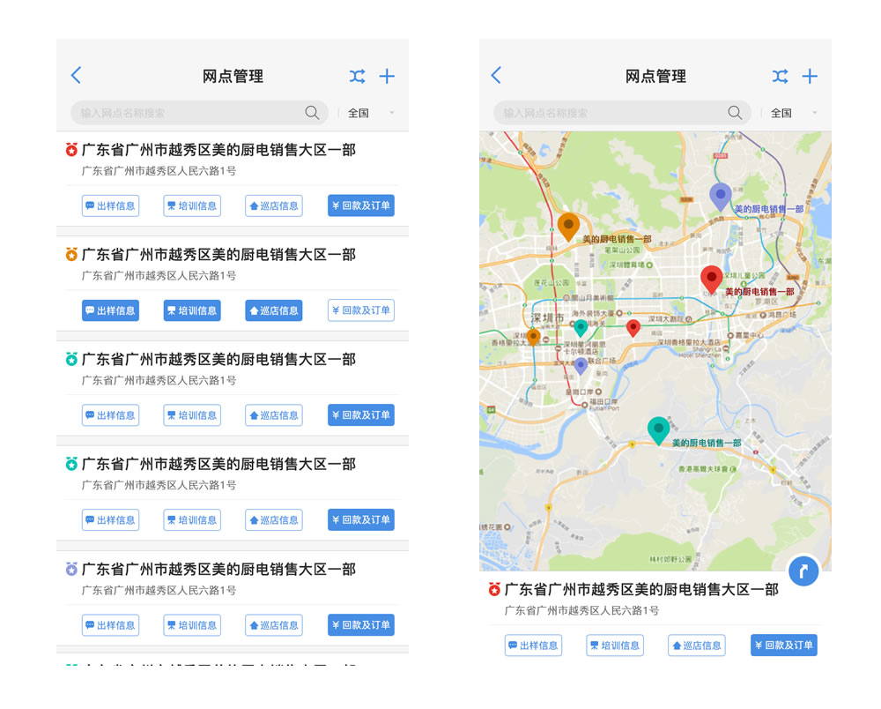
Task: Tap the red medal icon of the first list card
Action: [71, 150]
